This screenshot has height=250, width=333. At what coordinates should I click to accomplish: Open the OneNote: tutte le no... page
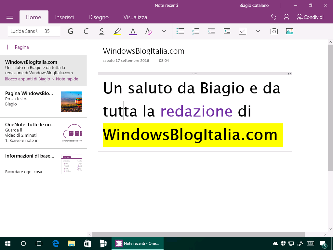(43, 133)
